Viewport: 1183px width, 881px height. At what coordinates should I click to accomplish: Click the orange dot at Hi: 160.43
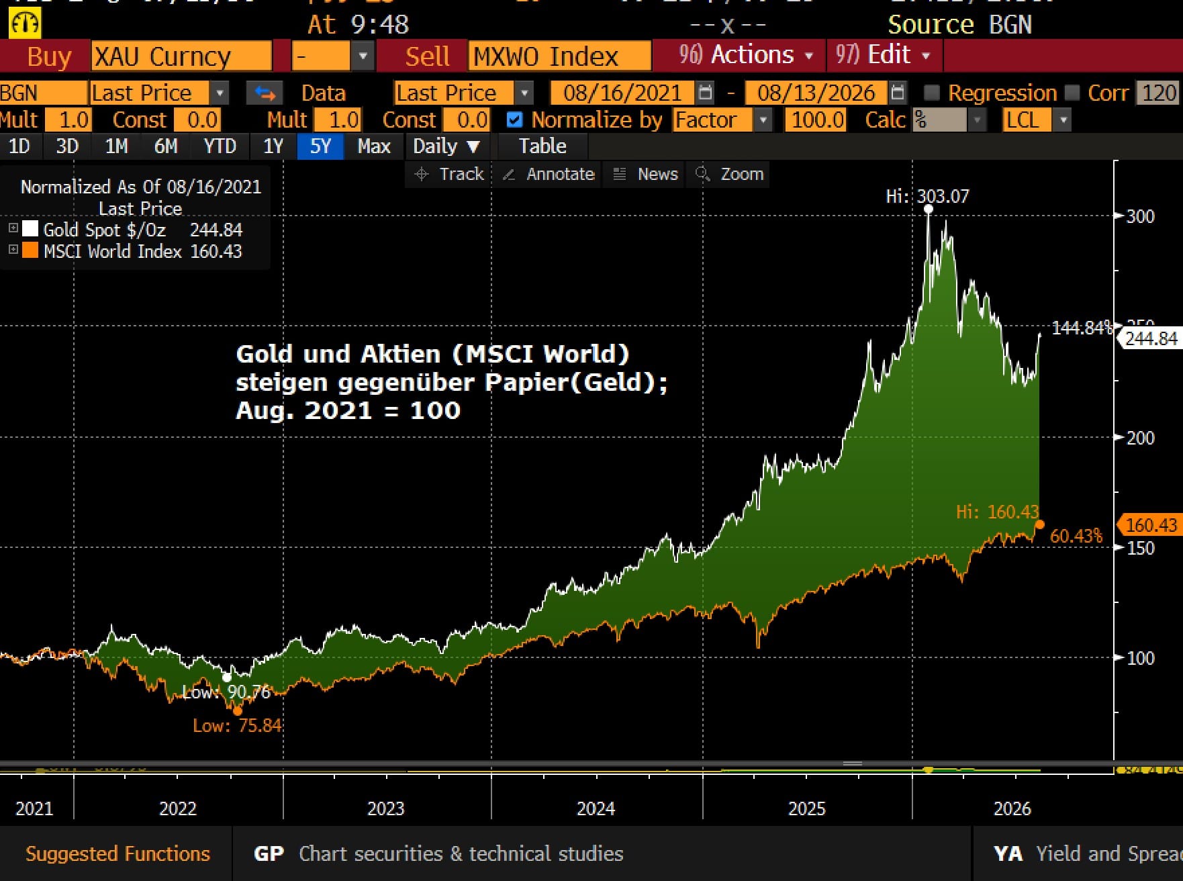point(1040,524)
